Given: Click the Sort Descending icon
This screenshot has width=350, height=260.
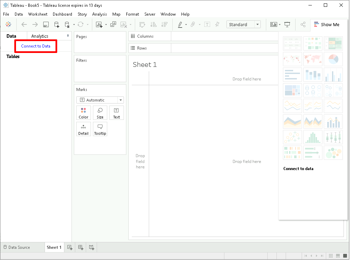Looking at the screenshot, I should pos(164,24).
